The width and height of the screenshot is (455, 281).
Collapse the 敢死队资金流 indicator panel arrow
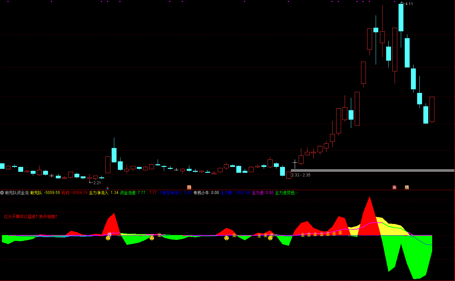tap(2, 193)
